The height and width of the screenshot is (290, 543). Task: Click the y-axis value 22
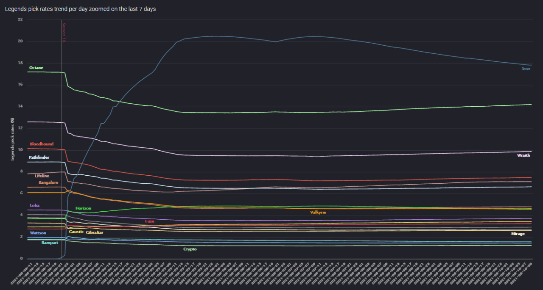pyautogui.click(x=20, y=19)
